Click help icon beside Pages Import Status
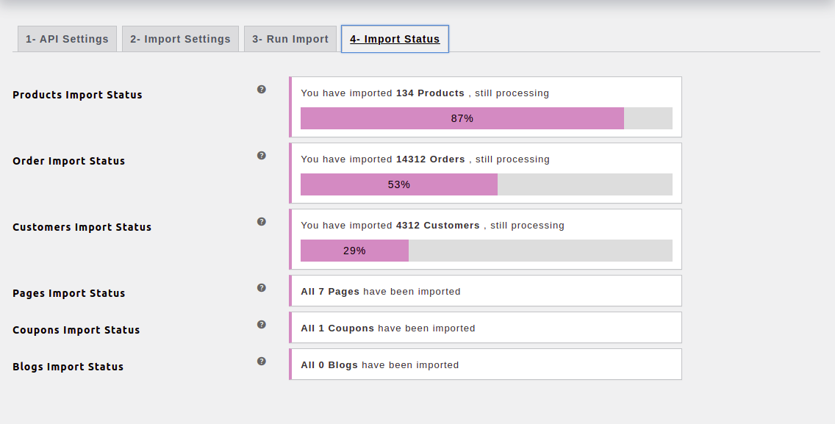835x424 pixels. point(262,288)
